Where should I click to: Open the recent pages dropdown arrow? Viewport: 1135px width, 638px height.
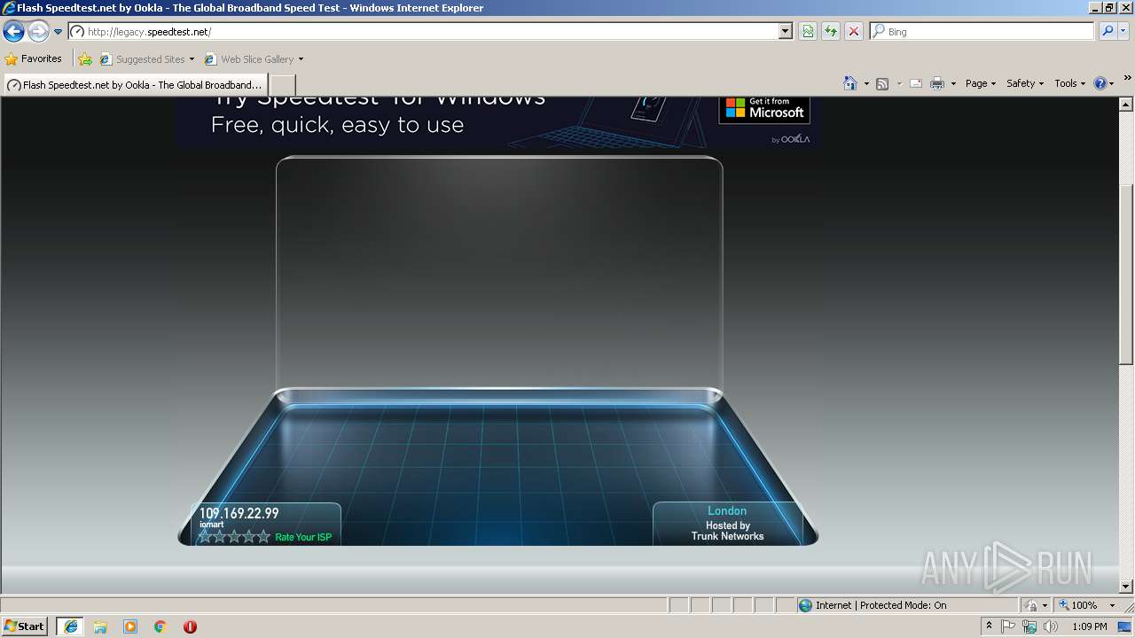[x=58, y=32]
